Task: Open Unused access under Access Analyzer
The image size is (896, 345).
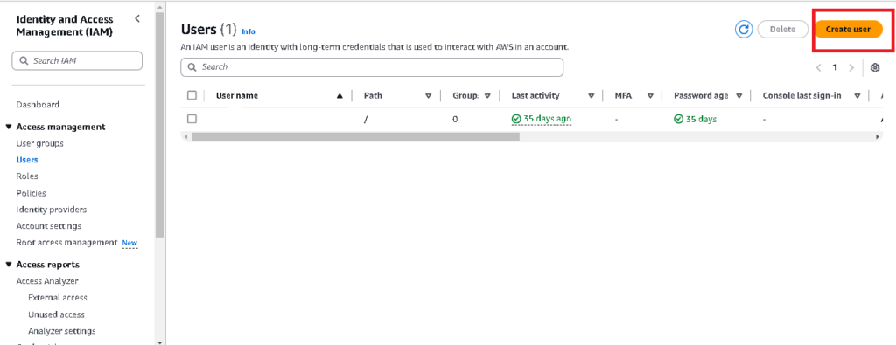Action: coord(56,314)
